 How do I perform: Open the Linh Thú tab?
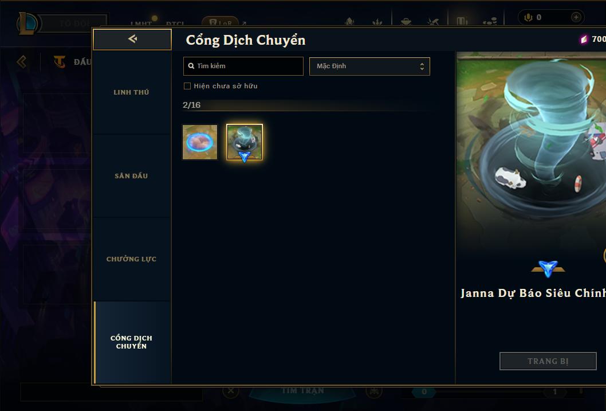132,92
